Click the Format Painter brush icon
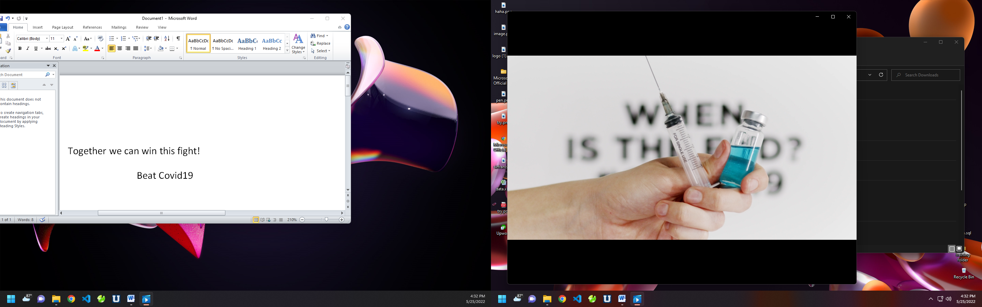The image size is (982, 307). [8, 51]
